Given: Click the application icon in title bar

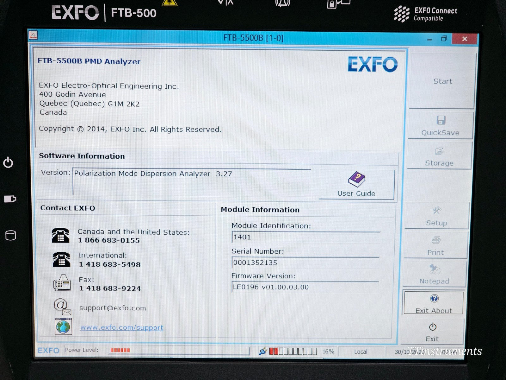Looking at the screenshot, I should pos(33,35).
